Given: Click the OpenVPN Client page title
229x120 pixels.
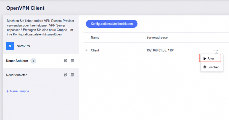Looking at the screenshot, I should click(x=25, y=8).
